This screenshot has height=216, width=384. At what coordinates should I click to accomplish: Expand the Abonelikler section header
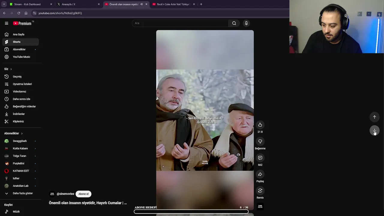click(13, 133)
